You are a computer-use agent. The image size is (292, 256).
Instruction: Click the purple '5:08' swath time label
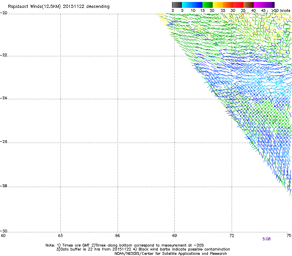pyautogui.click(x=266, y=239)
